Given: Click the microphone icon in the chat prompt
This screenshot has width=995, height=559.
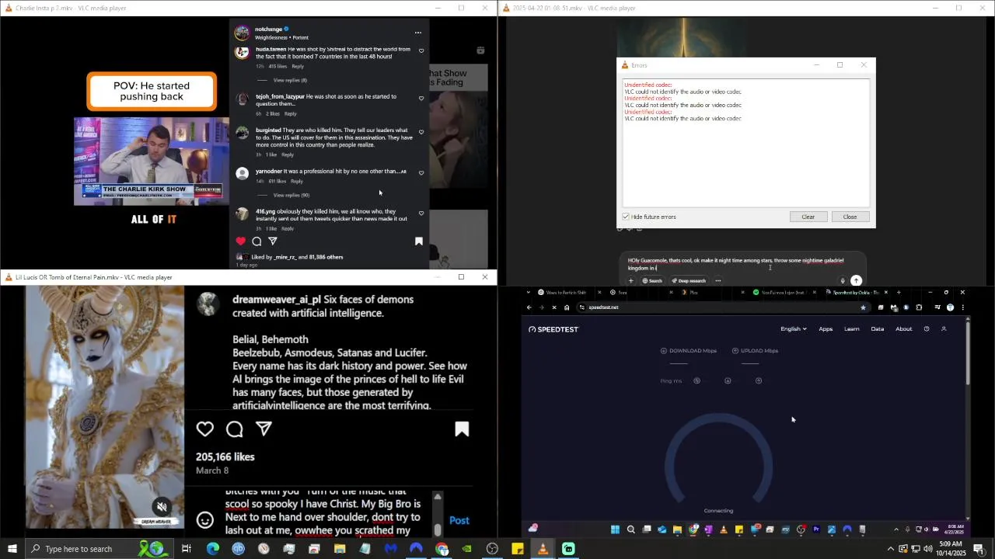Looking at the screenshot, I should click(843, 281).
